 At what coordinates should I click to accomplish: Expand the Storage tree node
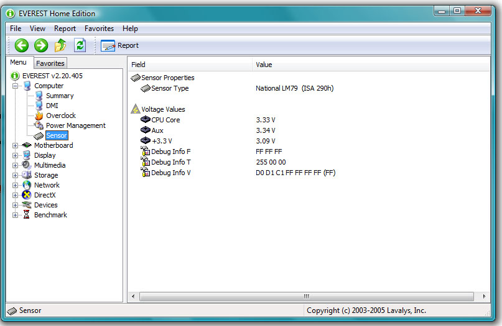point(15,175)
